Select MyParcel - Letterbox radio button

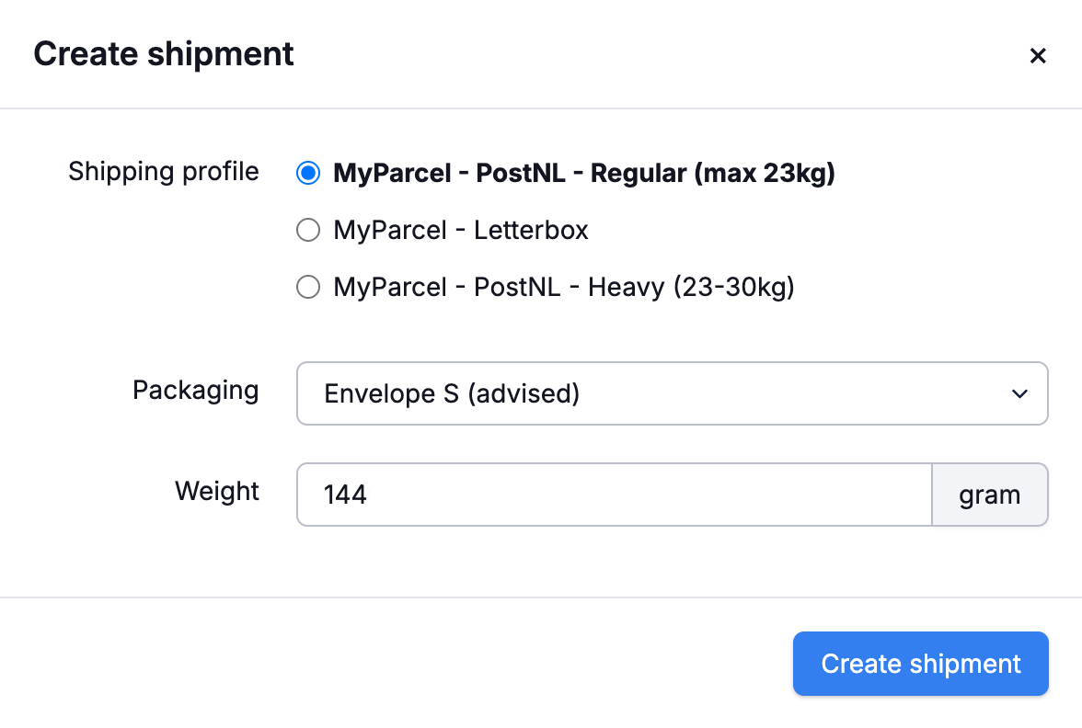[x=308, y=230]
